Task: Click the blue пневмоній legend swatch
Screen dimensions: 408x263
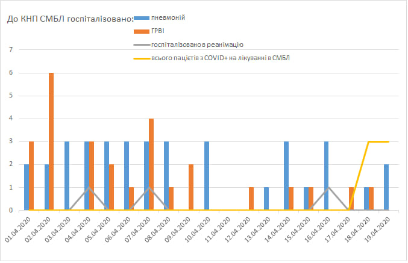Action: pos(141,19)
